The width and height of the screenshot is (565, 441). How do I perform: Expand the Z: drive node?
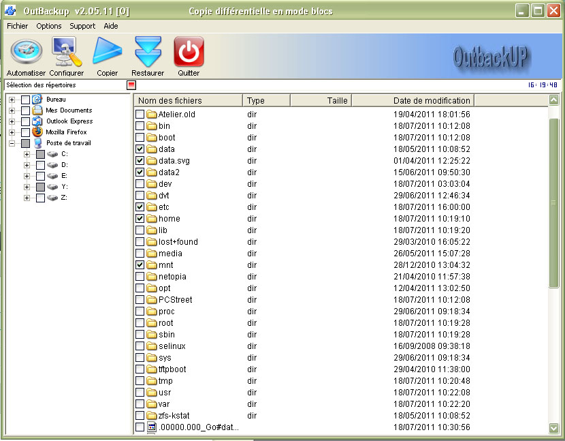27,198
